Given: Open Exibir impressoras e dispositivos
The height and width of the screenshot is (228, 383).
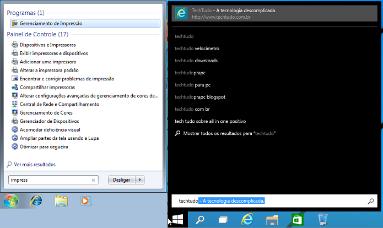Looking at the screenshot, I should [54, 53].
